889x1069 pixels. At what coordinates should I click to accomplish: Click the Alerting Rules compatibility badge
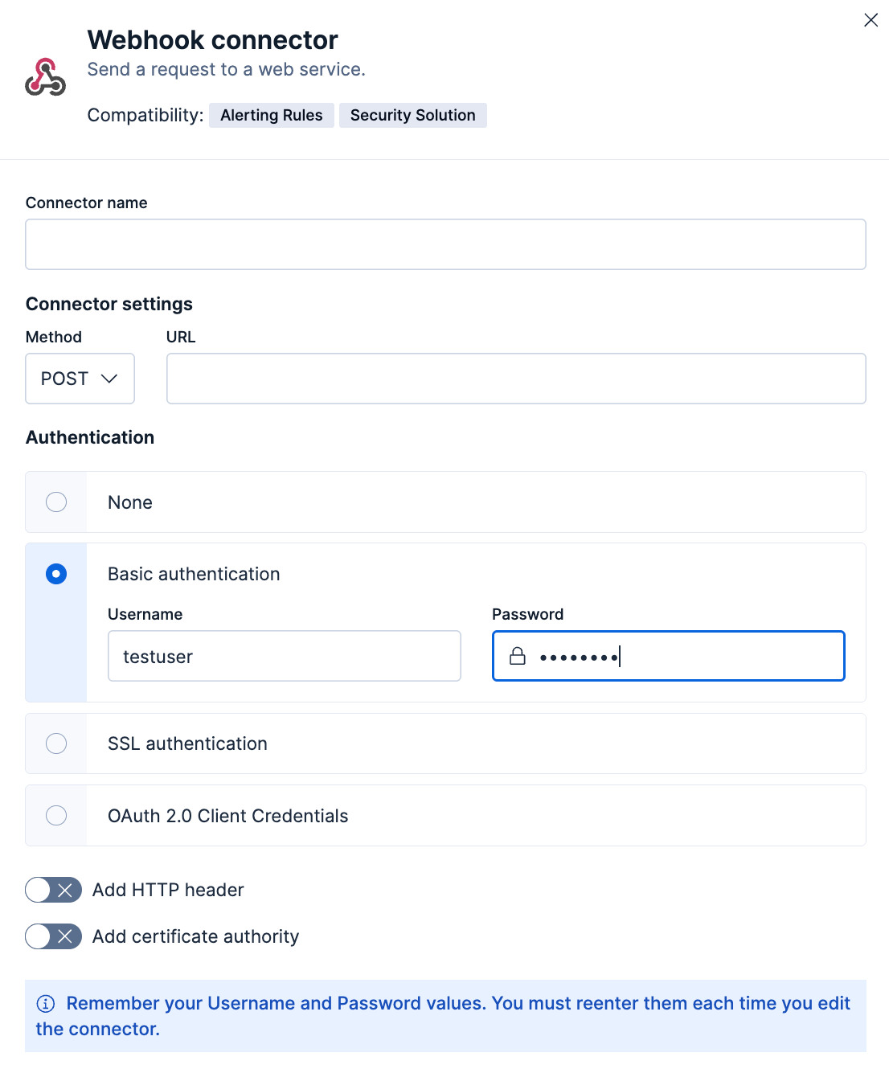coord(271,115)
